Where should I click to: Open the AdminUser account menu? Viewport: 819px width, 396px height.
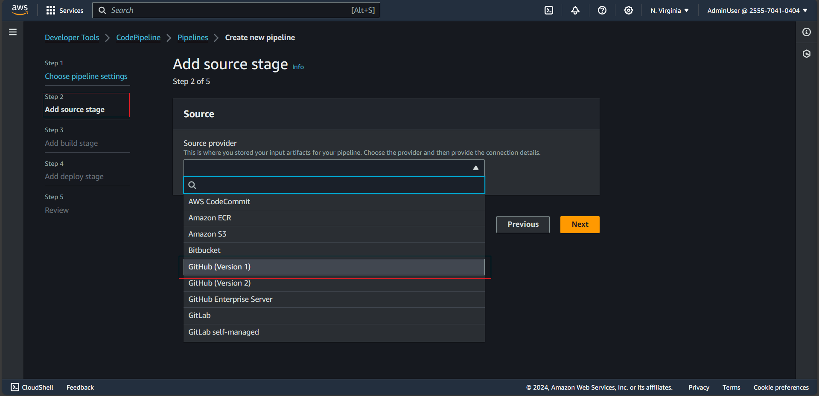point(758,10)
